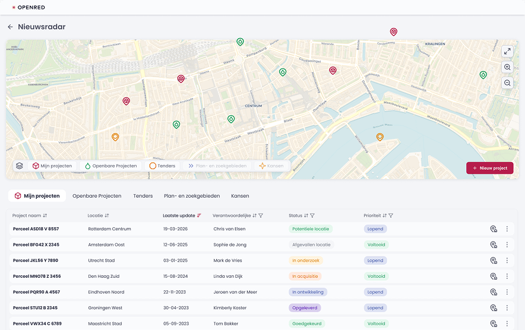525x330 pixels.
Task: Toggle Tenders map layer
Action: coord(162,166)
